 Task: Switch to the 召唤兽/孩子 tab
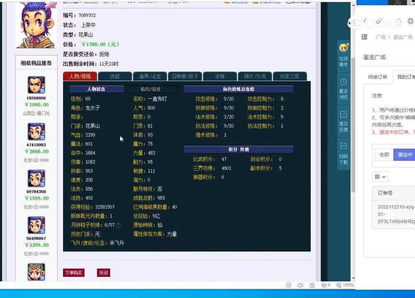[x=185, y=76]
